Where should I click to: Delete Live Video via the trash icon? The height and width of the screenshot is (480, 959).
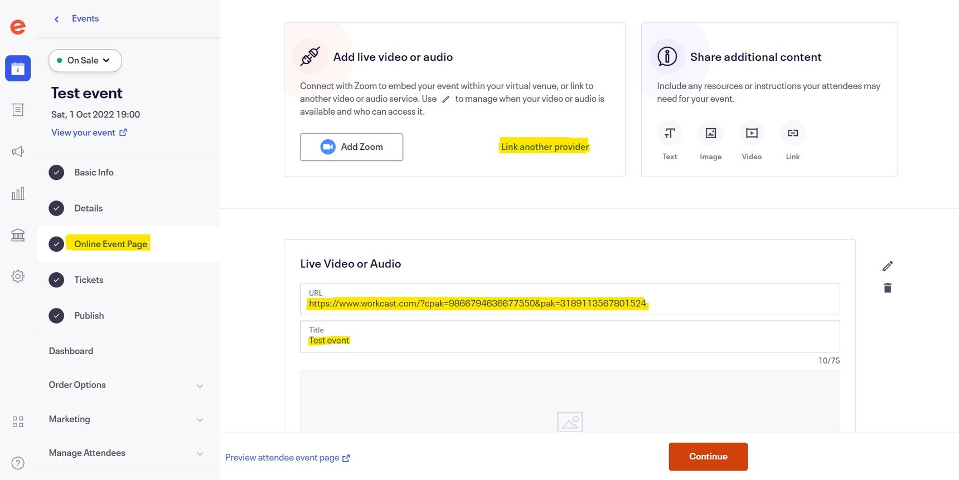point(888,288)
